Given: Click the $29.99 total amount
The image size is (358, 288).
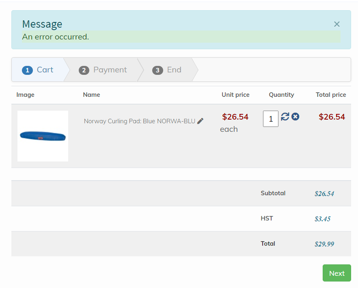Looking at the screenshot, I should tap(324, 244).
